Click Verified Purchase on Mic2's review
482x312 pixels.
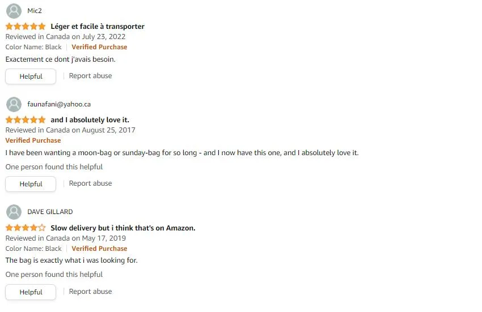(x=99, y=47)
